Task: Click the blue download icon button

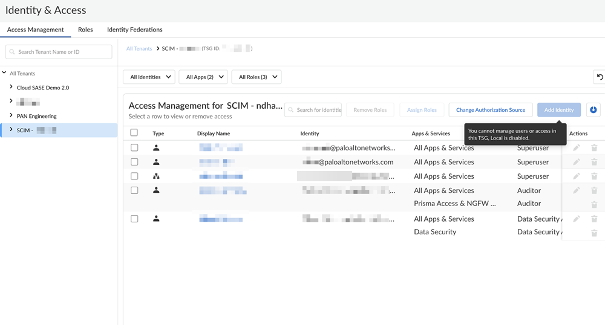Action: pyautogui.click(x=593, y=110)
